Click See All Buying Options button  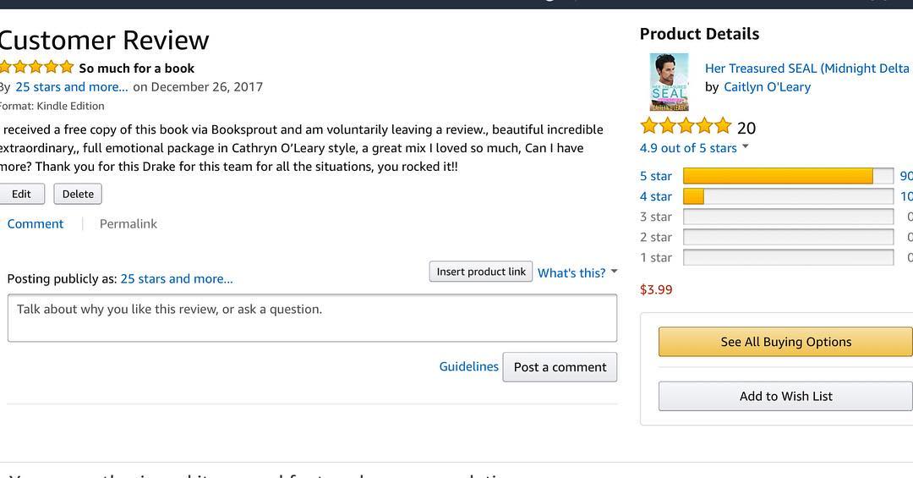[785, 342]
